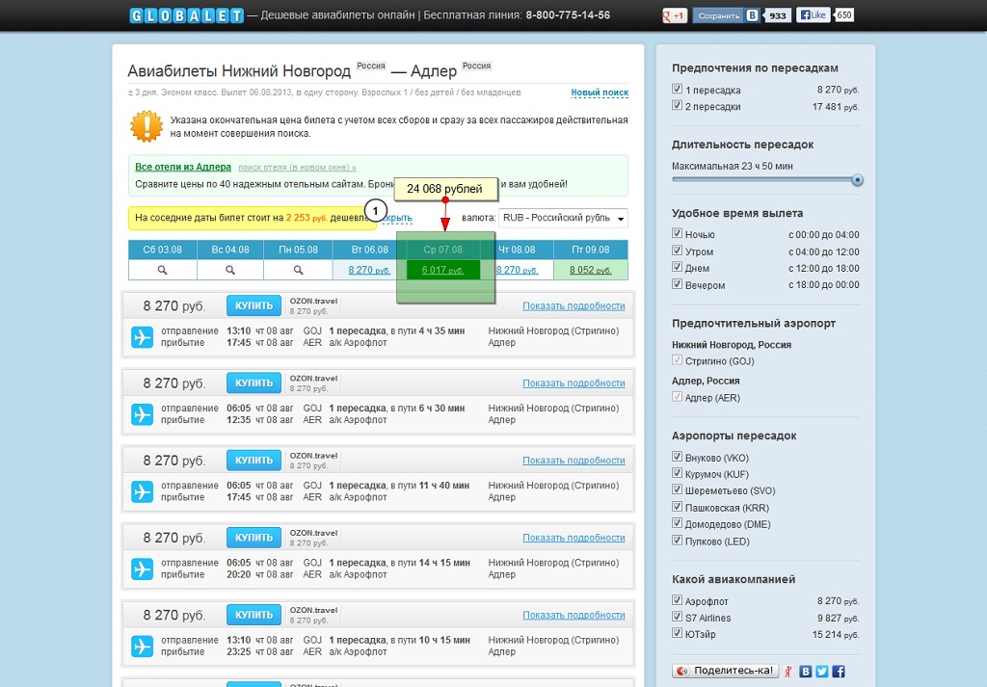Open the RUB currency dropdown
987x687 pixels.
[563, 219]
